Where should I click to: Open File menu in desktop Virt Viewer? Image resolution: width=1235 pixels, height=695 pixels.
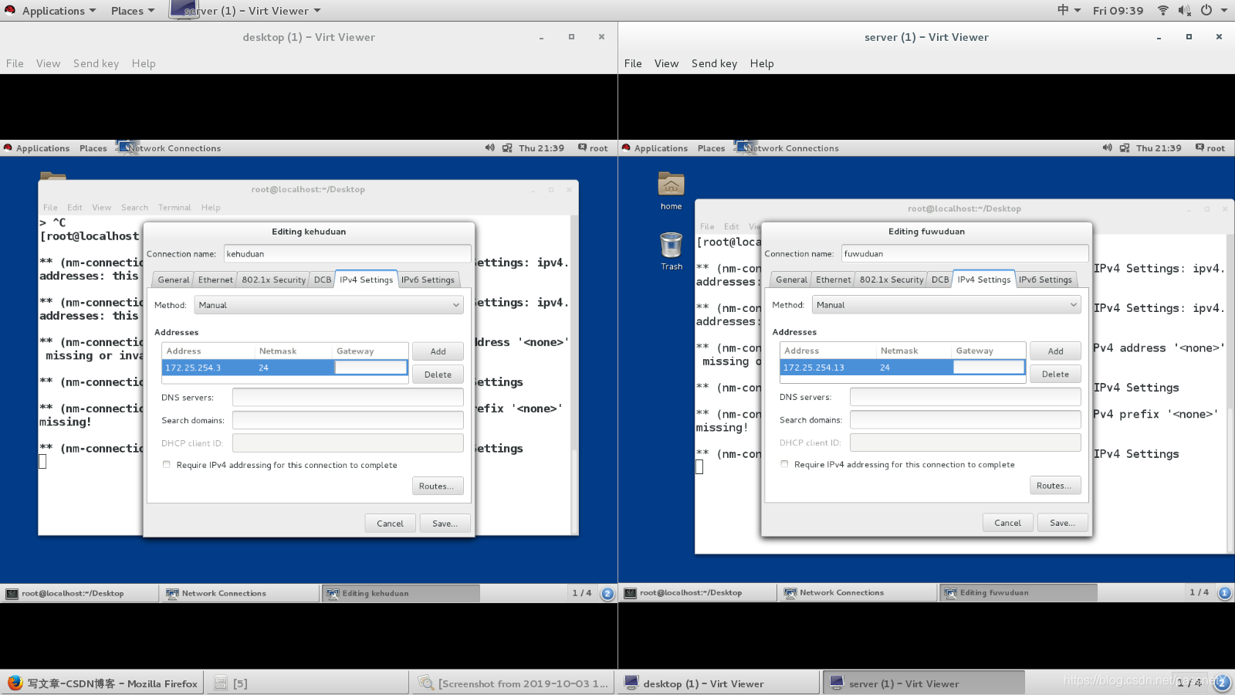tap(15, 63)
